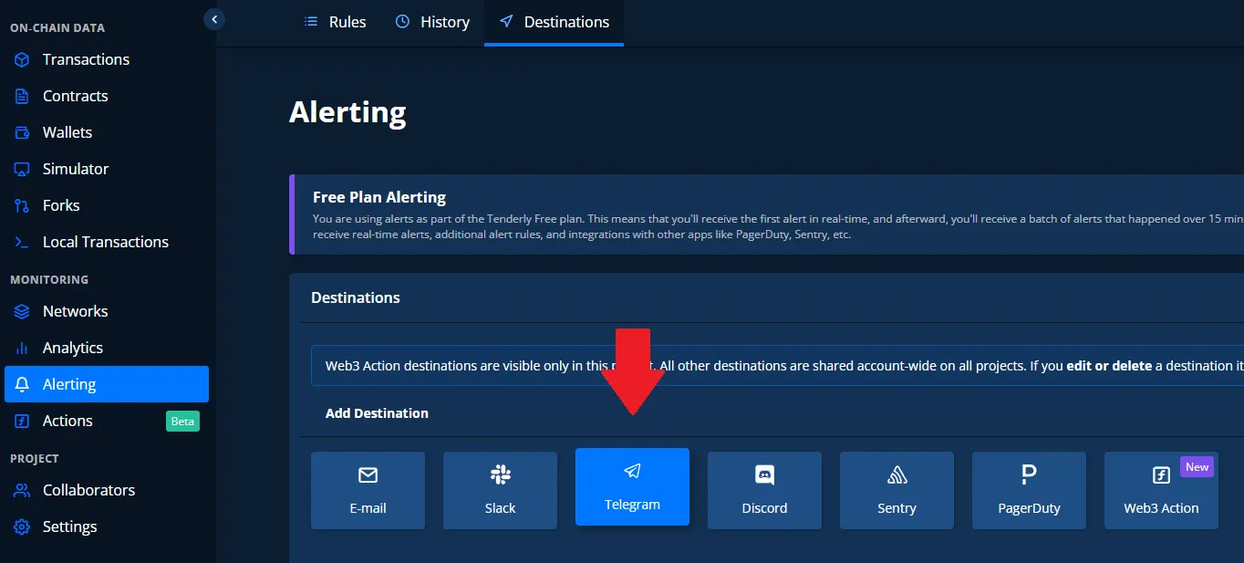The width and height of the screenshot is (1244, 563).
Task: Click the E-mail envelope icon
Action: [x=368, y=475]
